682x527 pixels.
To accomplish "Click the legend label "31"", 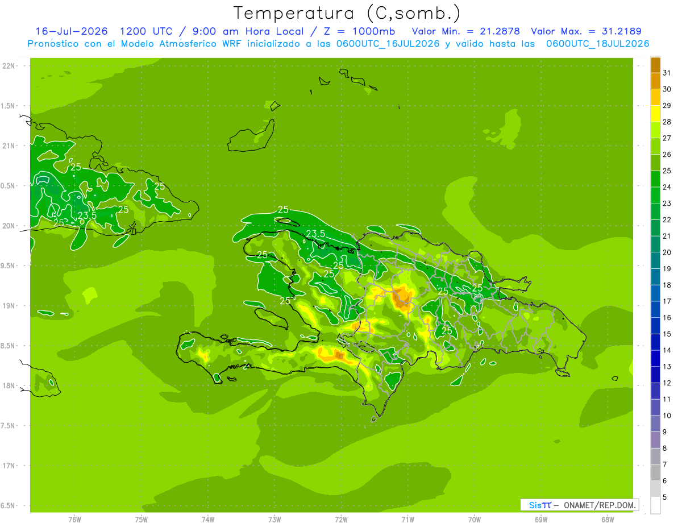I will (x=667, y=73).
